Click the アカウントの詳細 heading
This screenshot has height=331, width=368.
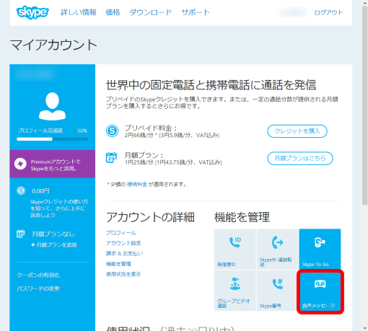(150, 217)
